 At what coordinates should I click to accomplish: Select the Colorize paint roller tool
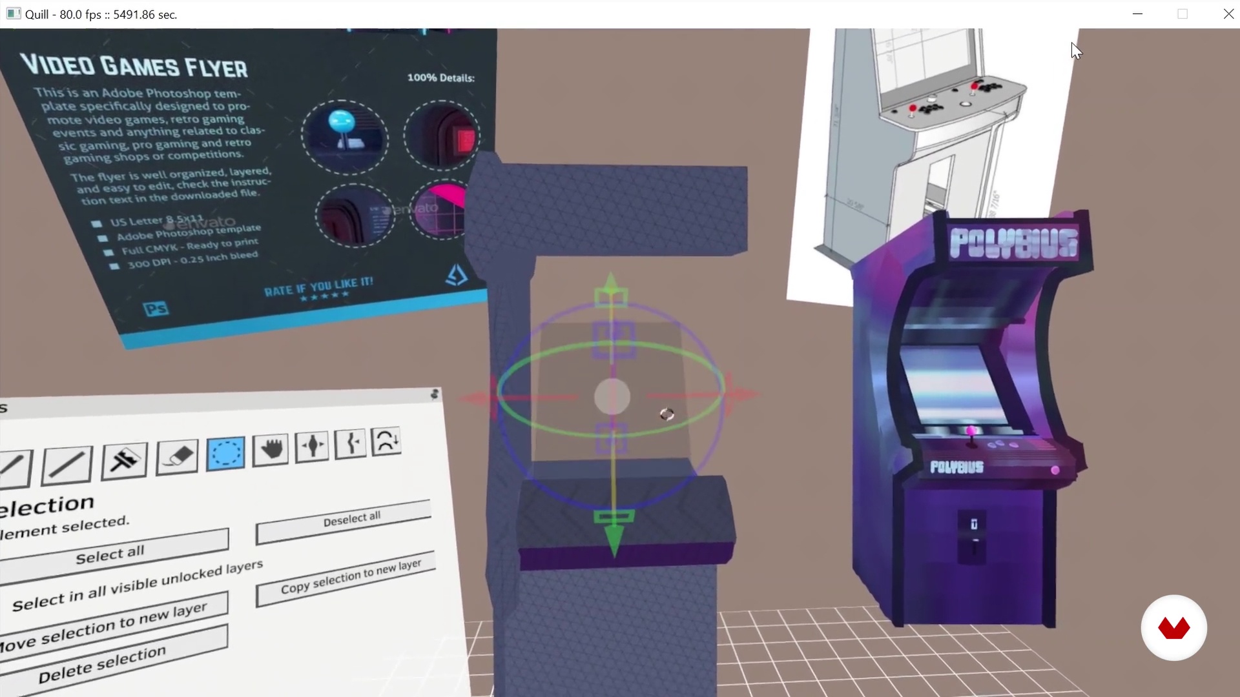tap(124, 460)
